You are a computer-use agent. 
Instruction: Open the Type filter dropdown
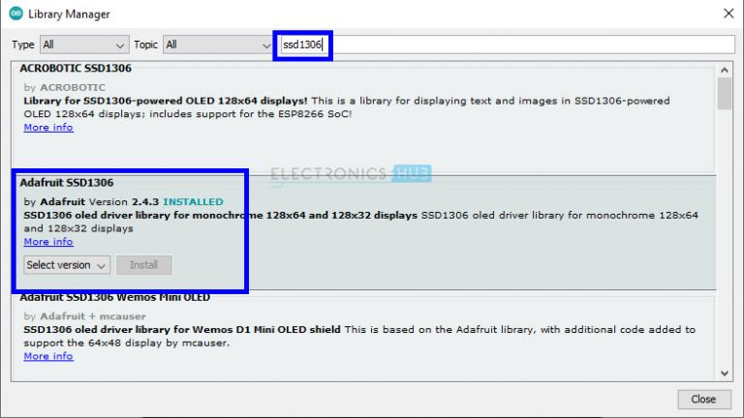pos(84,45)
